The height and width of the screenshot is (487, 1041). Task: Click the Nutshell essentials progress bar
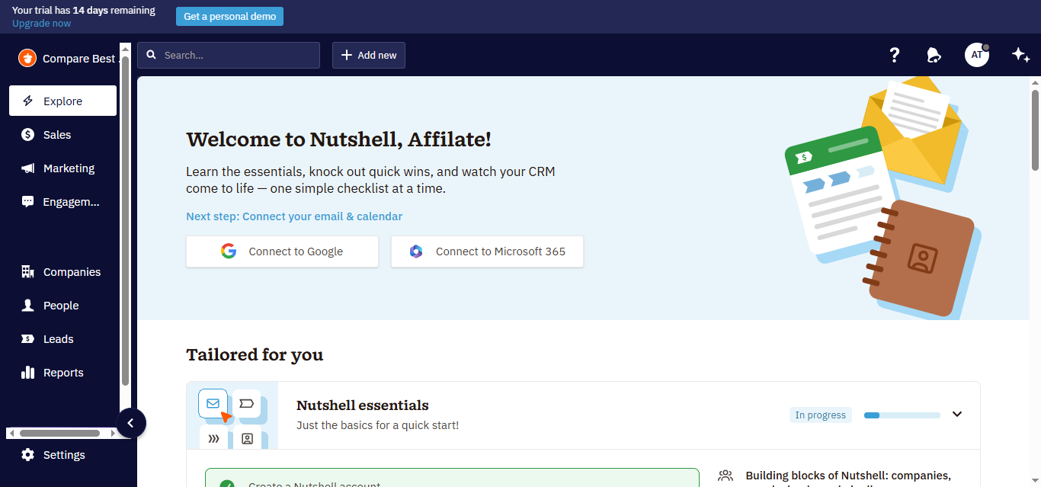click(902, 415)
